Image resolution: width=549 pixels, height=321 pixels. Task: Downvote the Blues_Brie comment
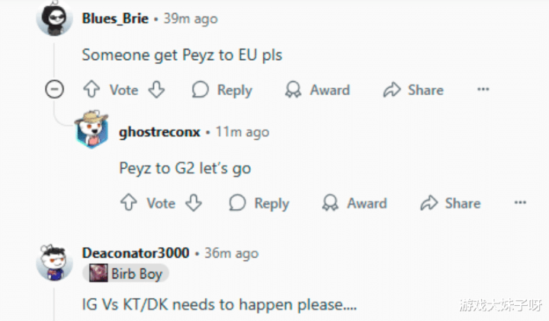tap(156, 90)
